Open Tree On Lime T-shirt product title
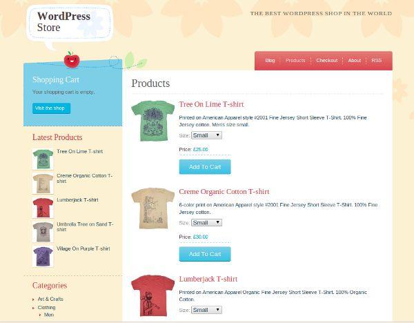 click(x=211, y=104)
